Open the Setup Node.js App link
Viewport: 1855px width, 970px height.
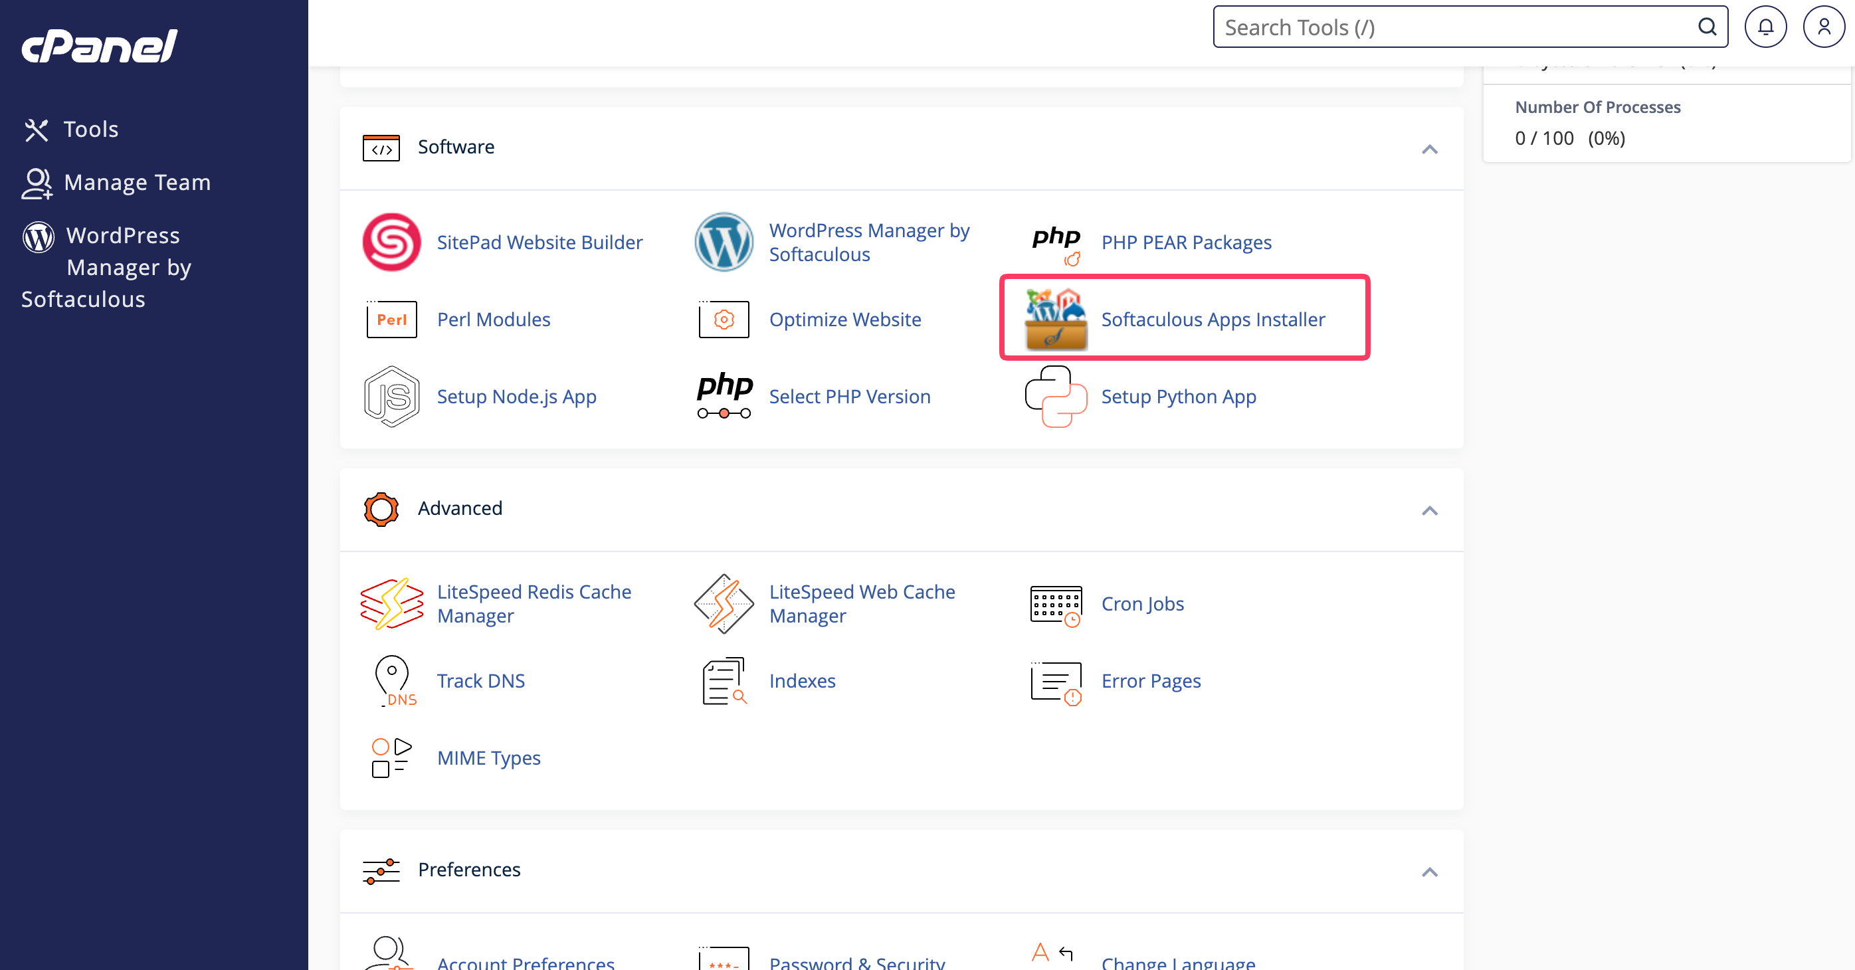click(516, 396)
